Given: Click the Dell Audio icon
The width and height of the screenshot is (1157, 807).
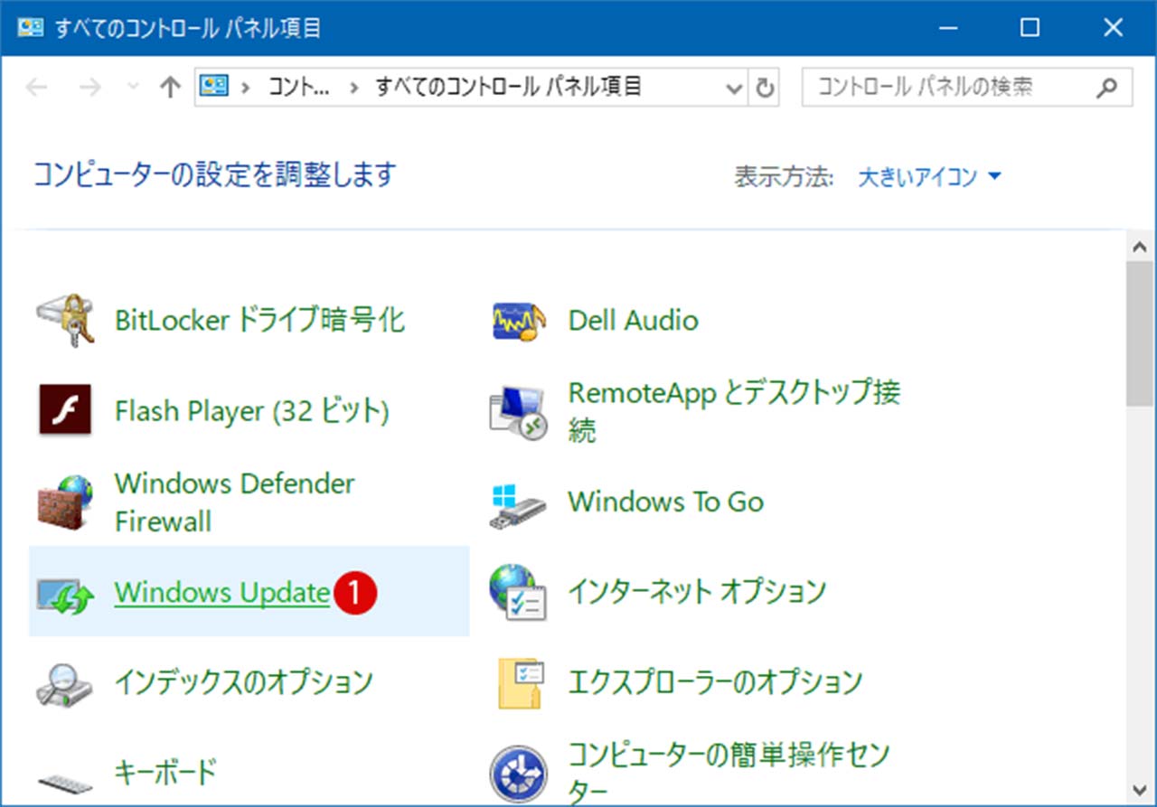Looking at the screenshot, I should (x=520, y=321).
